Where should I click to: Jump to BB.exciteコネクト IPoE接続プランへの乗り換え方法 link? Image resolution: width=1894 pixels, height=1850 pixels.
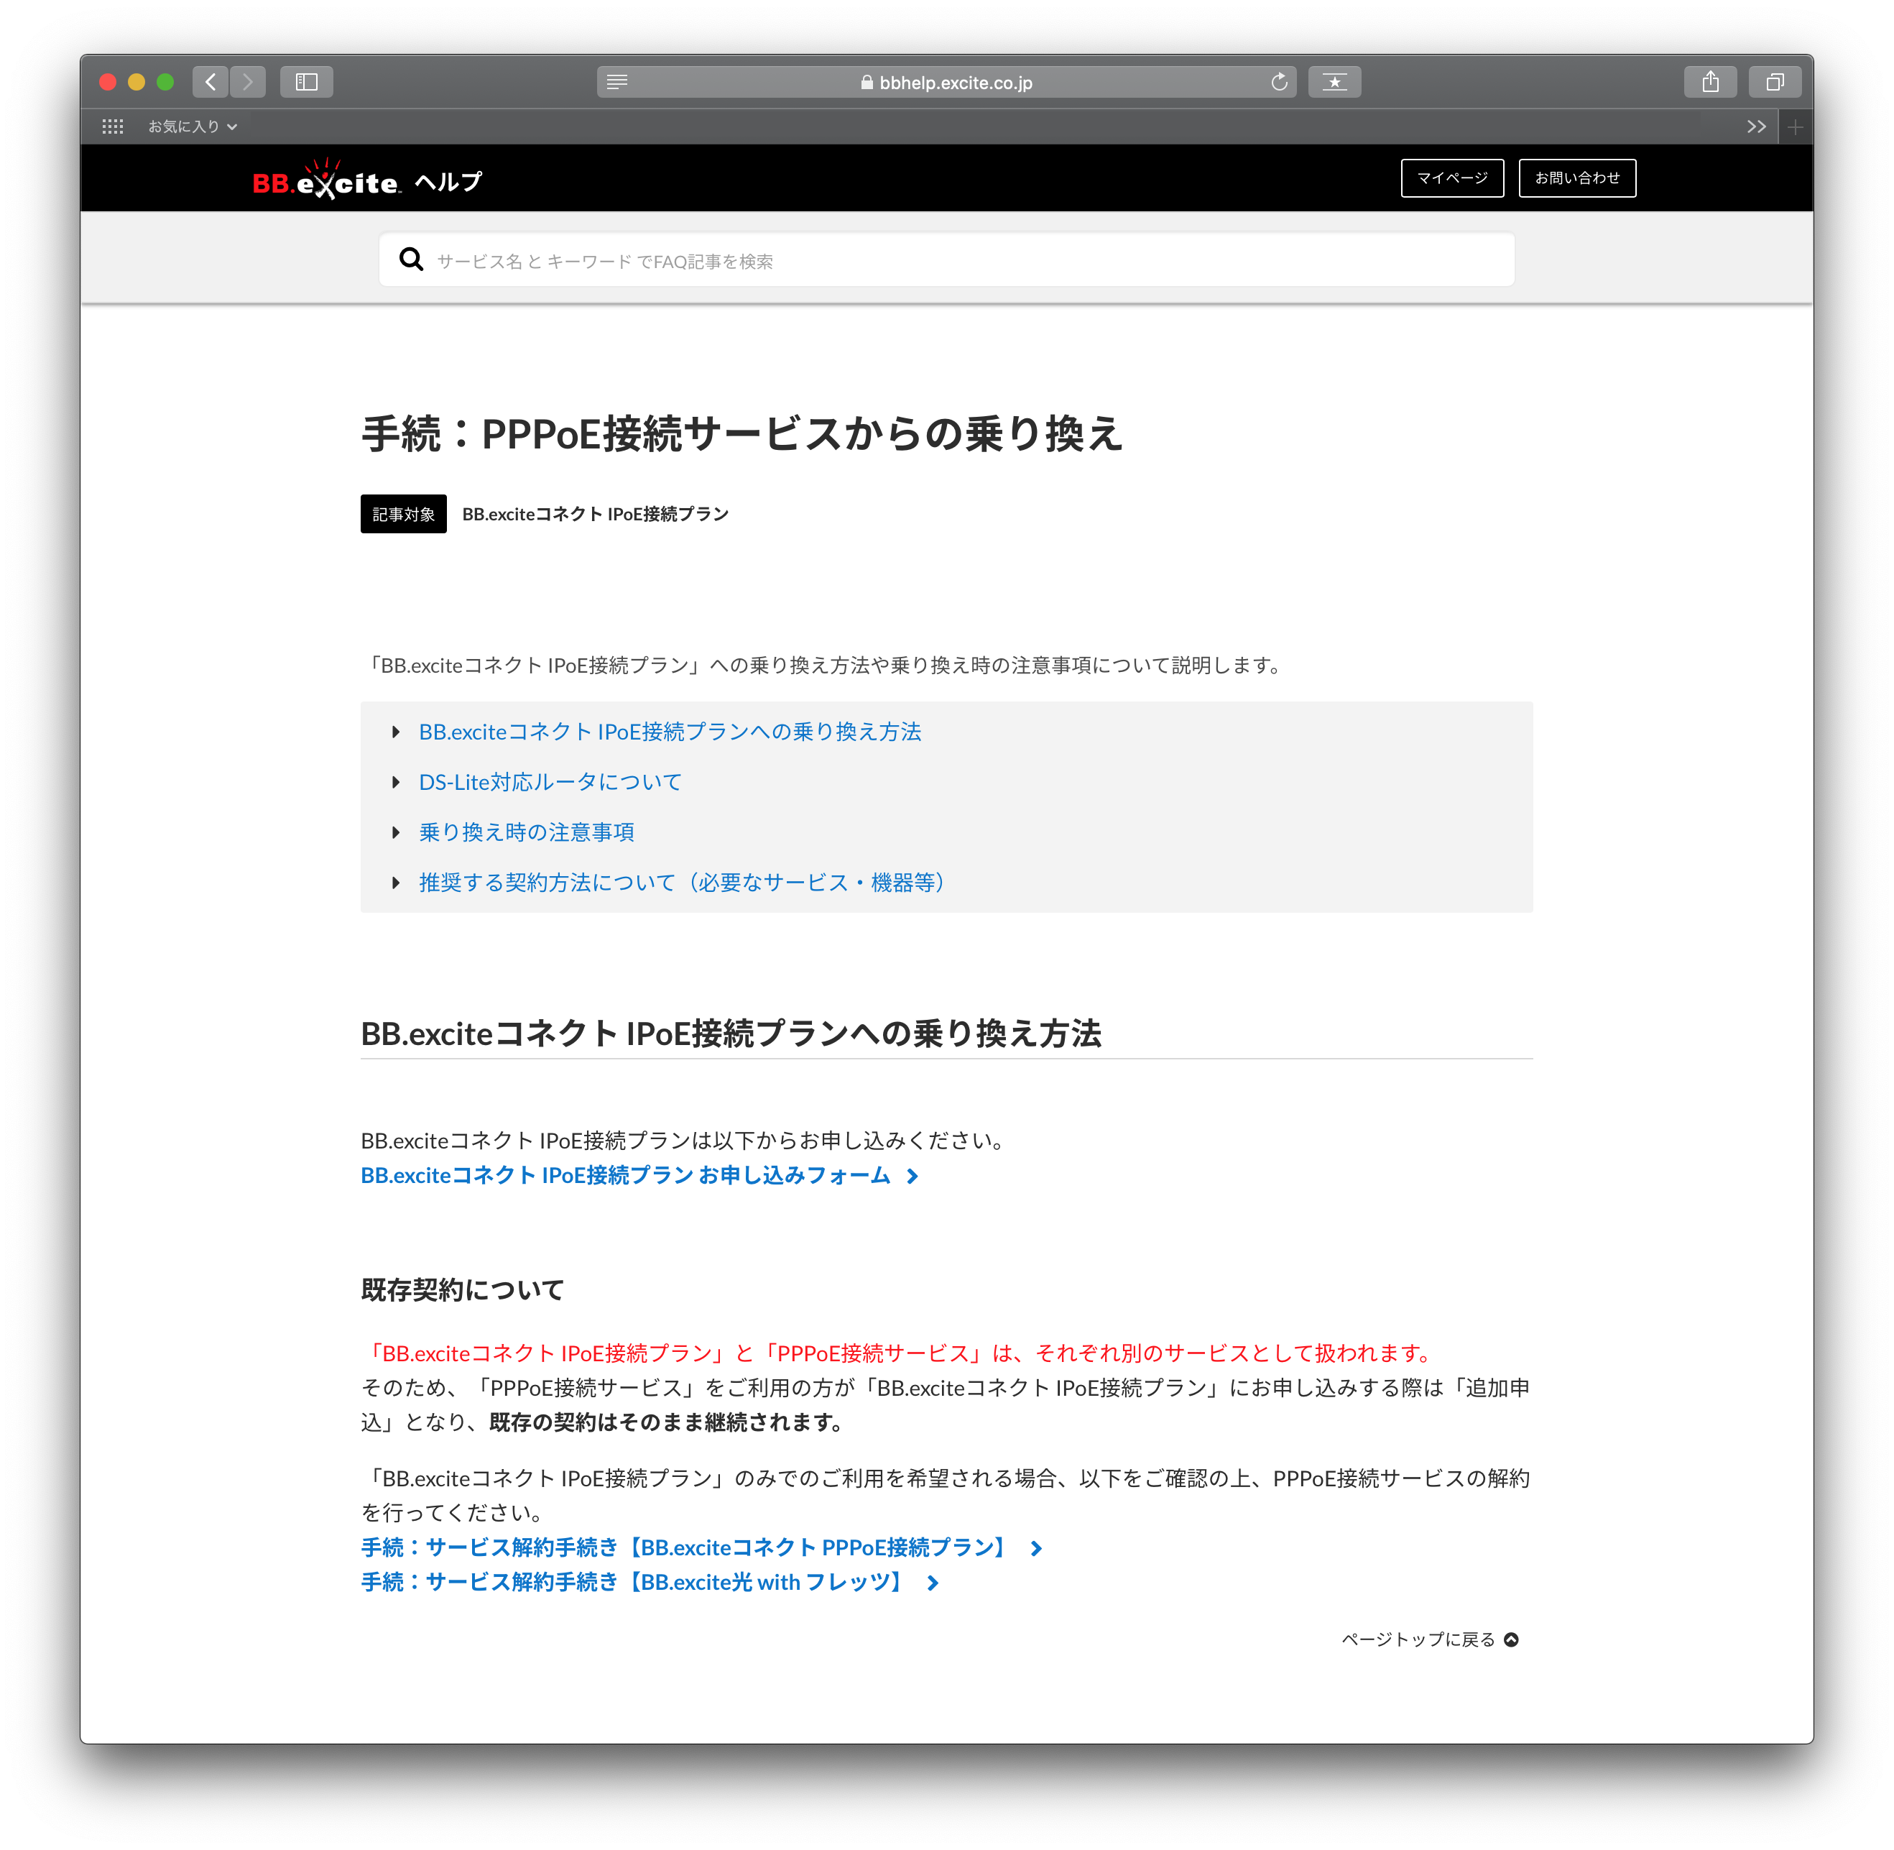670,732
